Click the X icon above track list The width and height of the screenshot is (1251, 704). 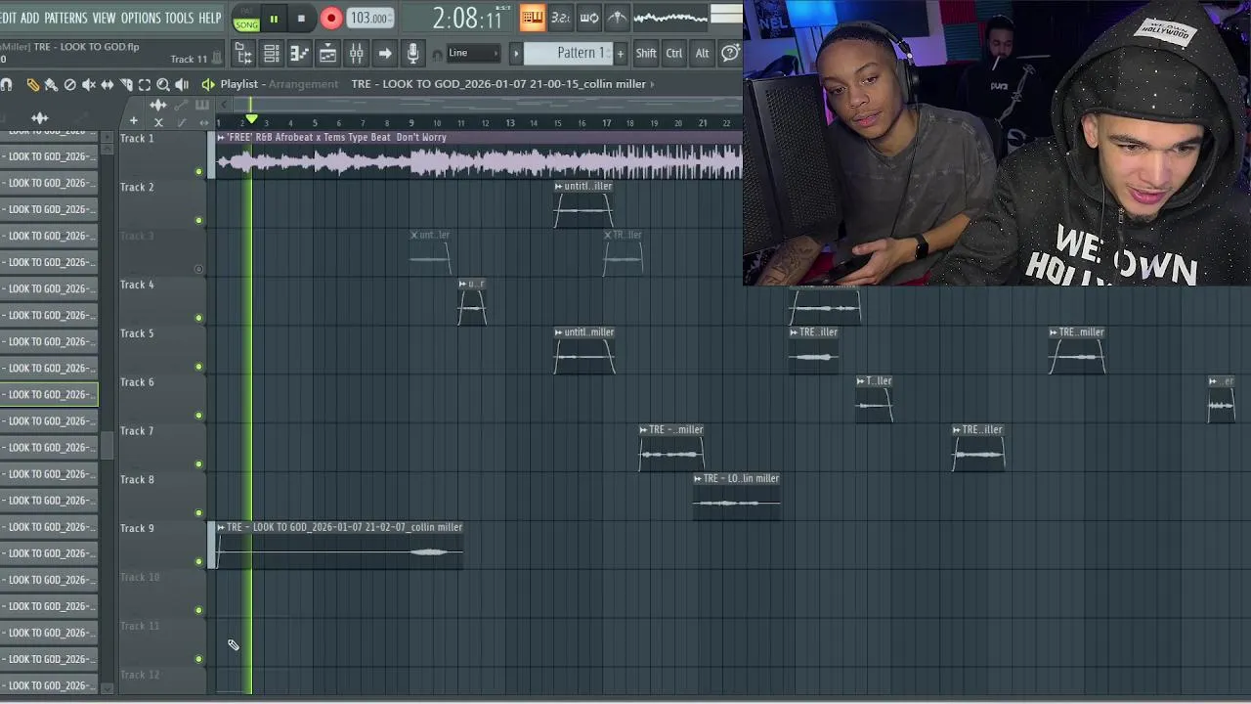pos(158,122)
